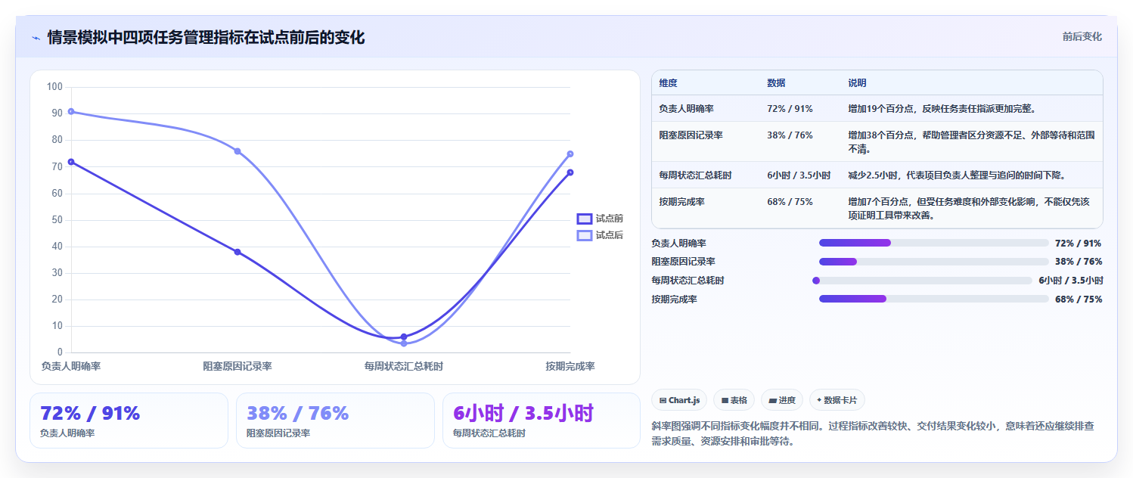Screen dimensions: 1133x478
Task: Click the 68% / 75% value beside progress bar
Action: tap(1079, 299)
